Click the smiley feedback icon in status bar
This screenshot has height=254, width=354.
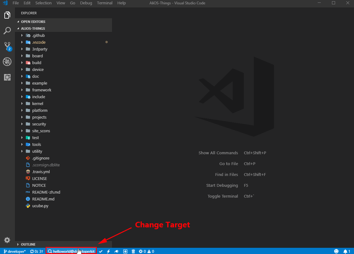click(336, 251)
